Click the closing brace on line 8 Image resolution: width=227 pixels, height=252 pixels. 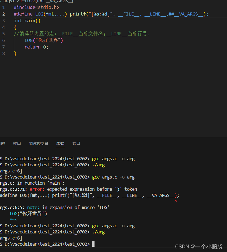coord(15,53)
